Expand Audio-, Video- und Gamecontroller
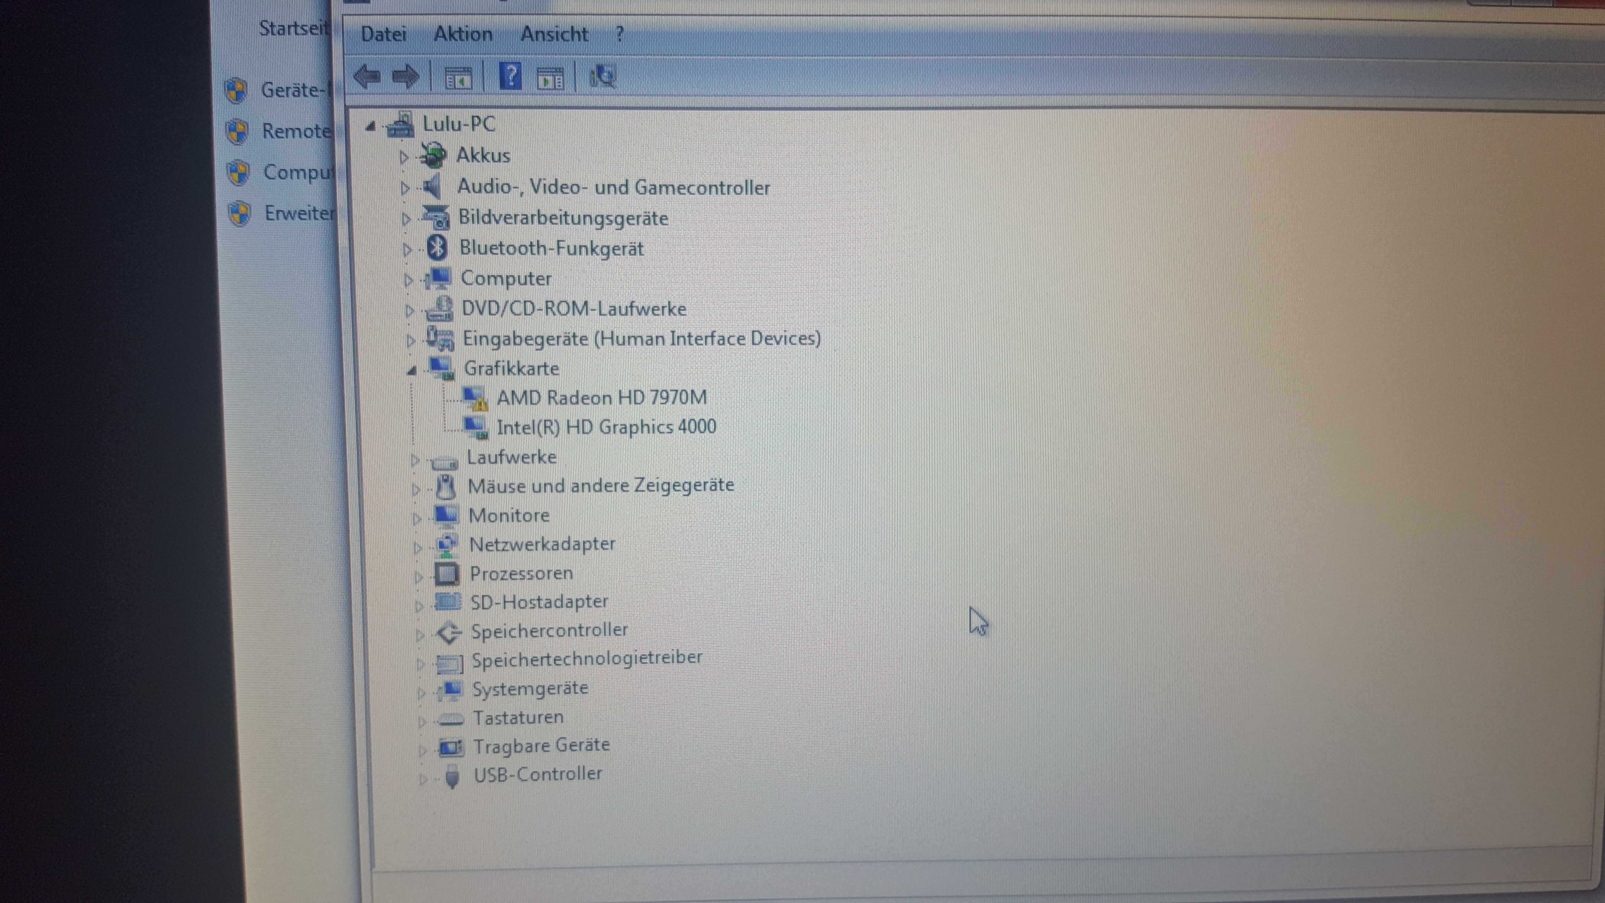This screenshot has width=1605, height=903. pyautogui.click(x=405, y=188)
